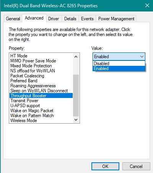Pick Packet Coalescing property
Image resolution: width=153 pixels, height=173 pixels.
(x=41, y=76)
